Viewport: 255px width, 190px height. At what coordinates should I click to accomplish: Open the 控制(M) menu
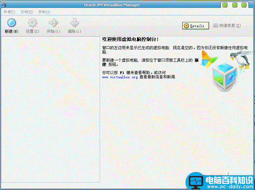click(x=27, y=12)
